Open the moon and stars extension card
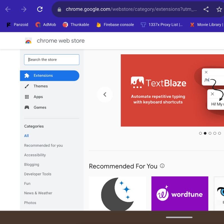The height and width of the screenshot is (224, 224). click(117, 193)
